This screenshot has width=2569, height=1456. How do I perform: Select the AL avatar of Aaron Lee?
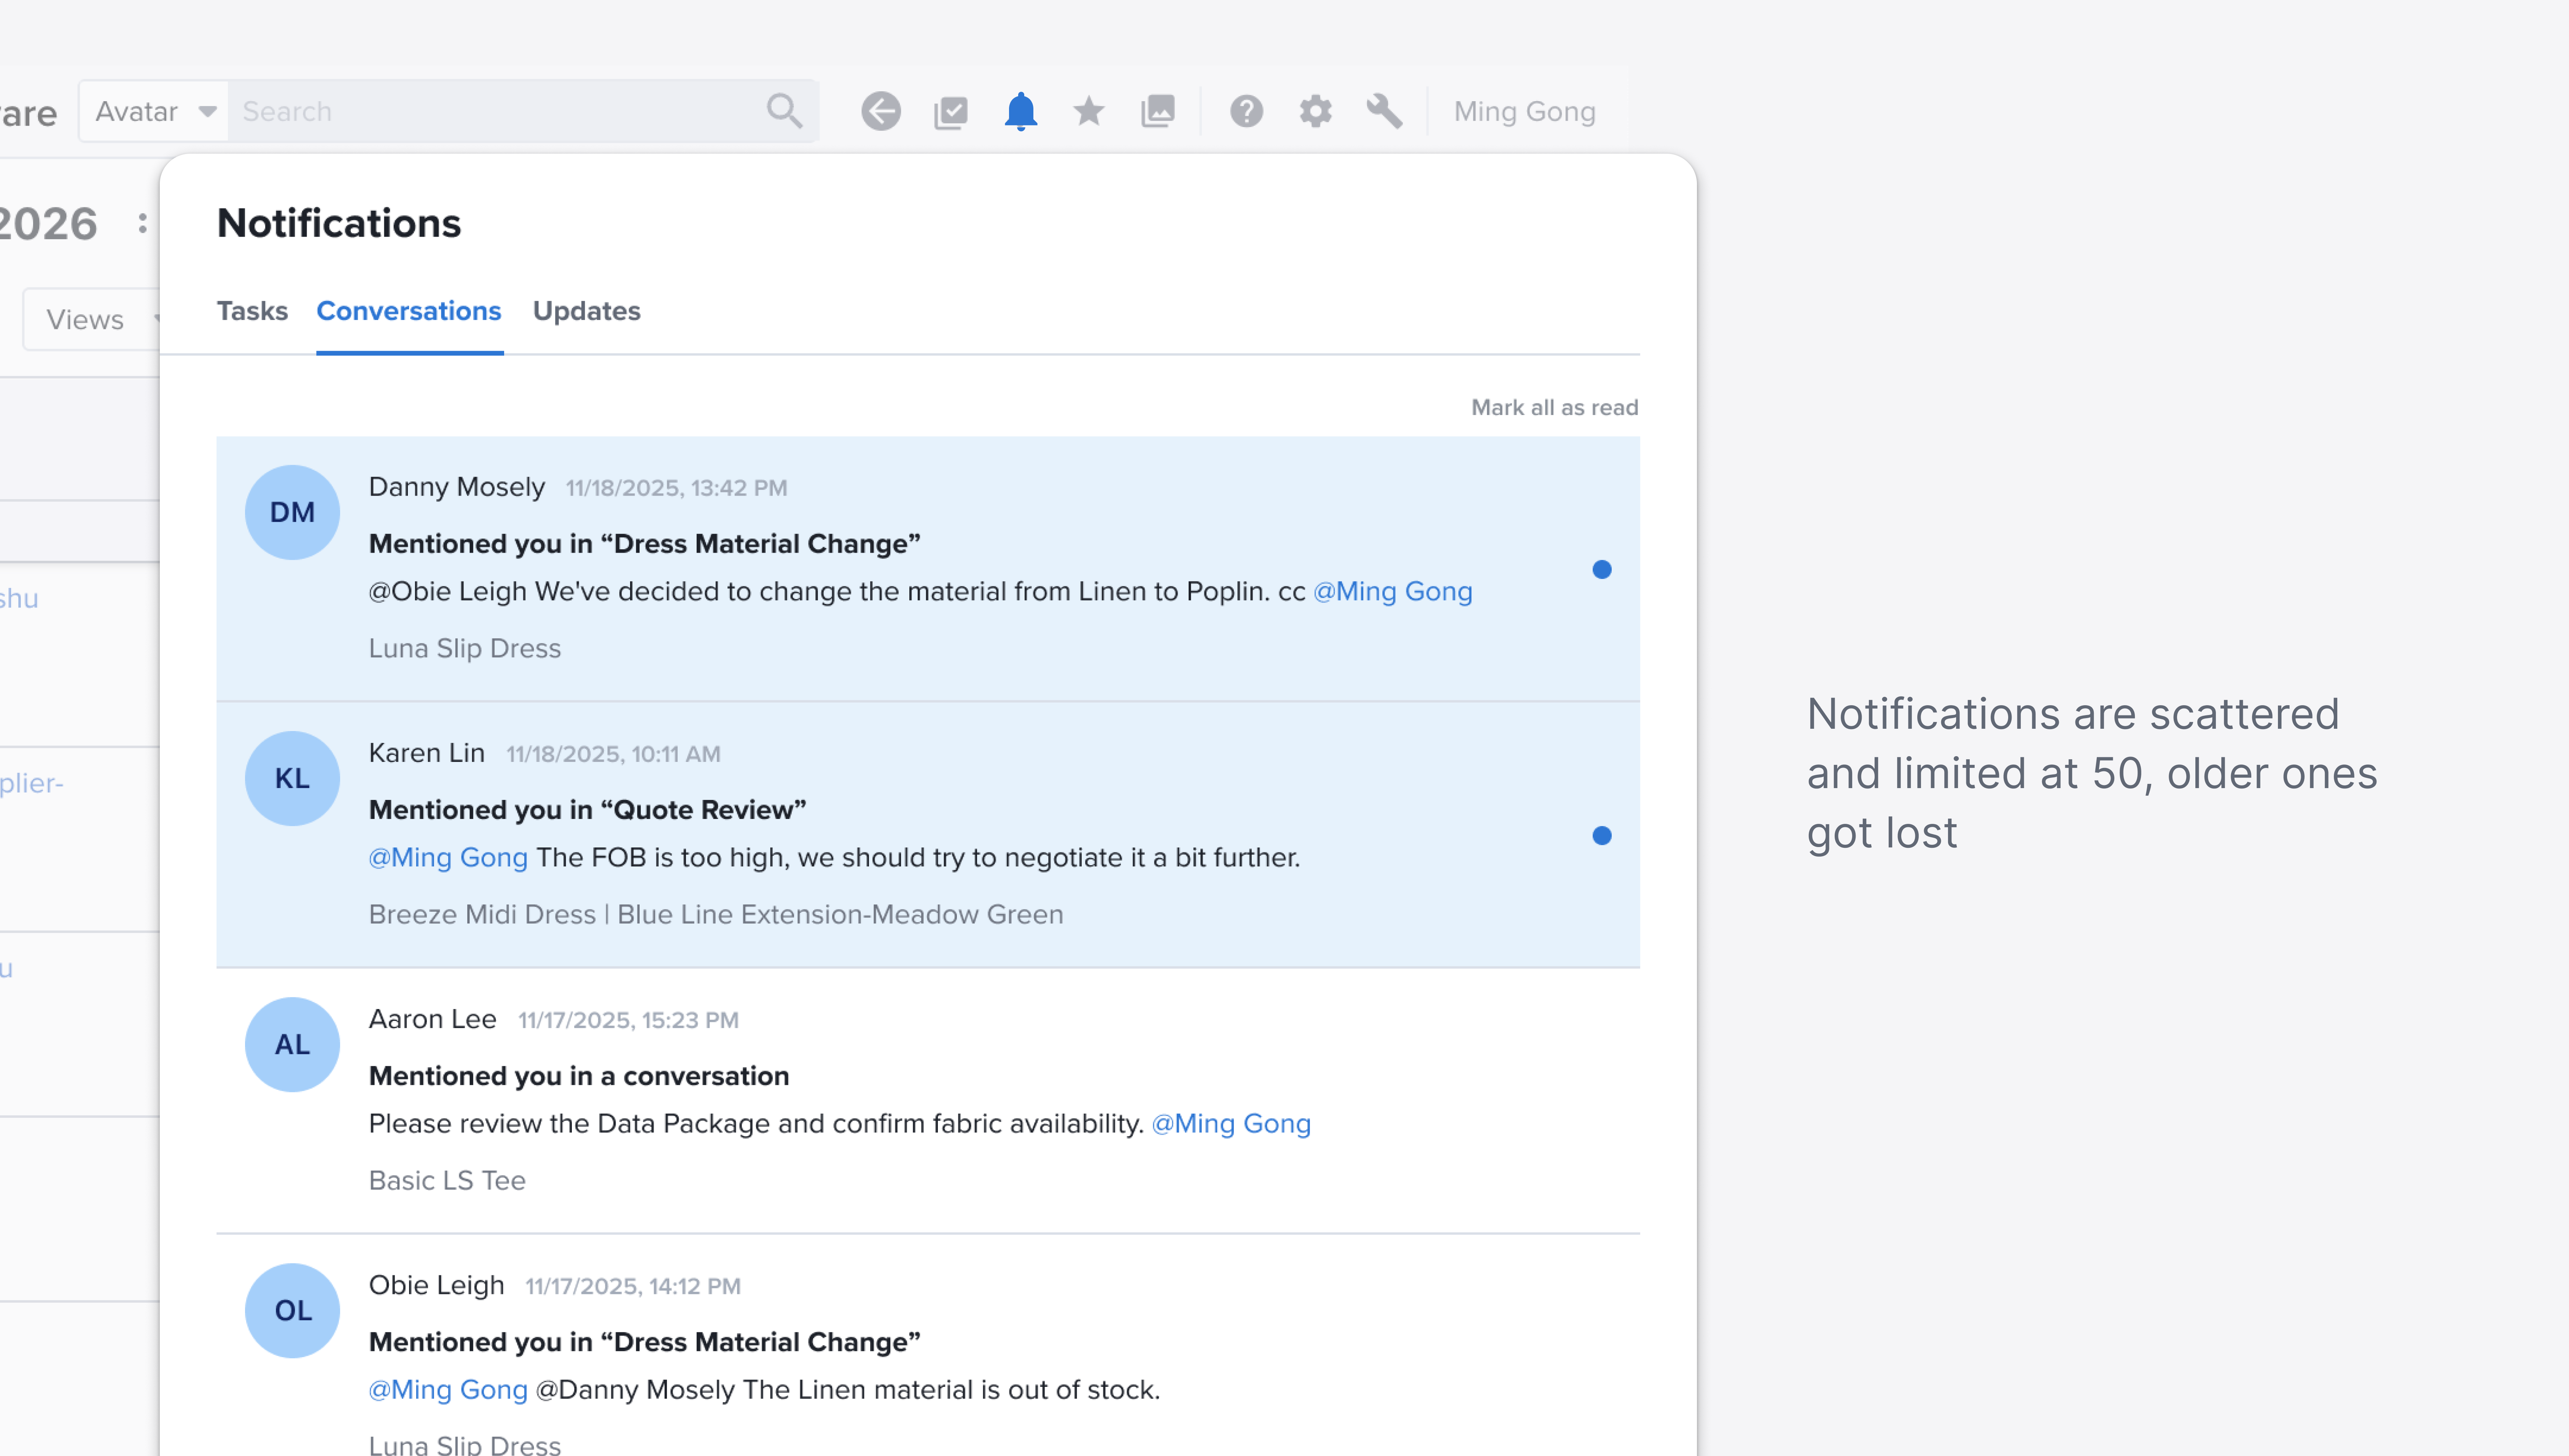coord(292,1044)
